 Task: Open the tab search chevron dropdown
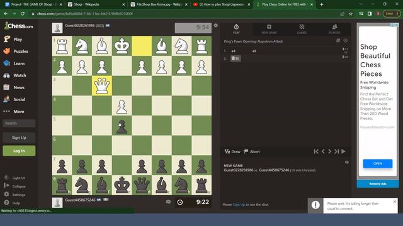point(361,4)
